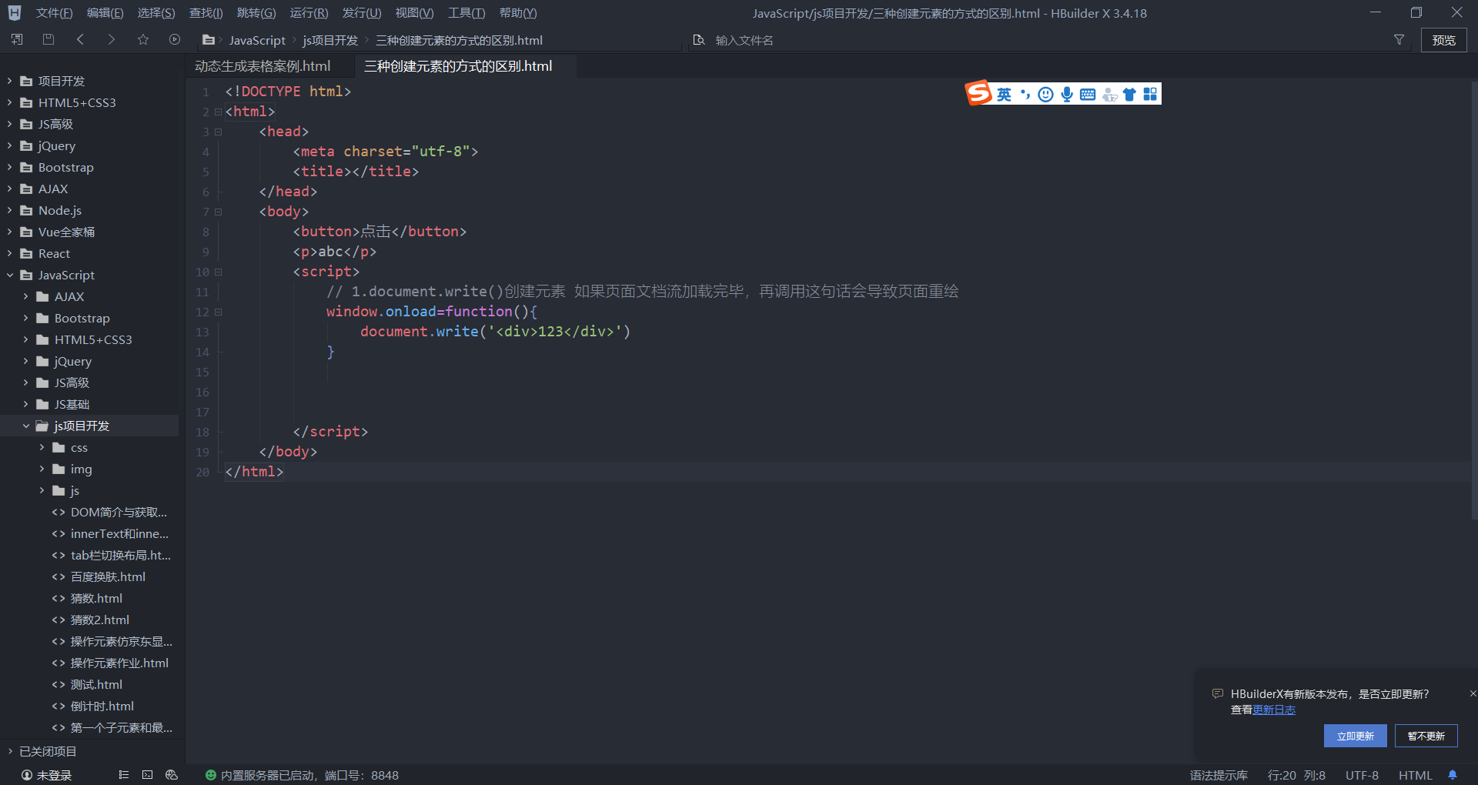1478x785 pixels.
Task: Navigate forward with the right arrow icon
Action: click(x=111, y=39)
